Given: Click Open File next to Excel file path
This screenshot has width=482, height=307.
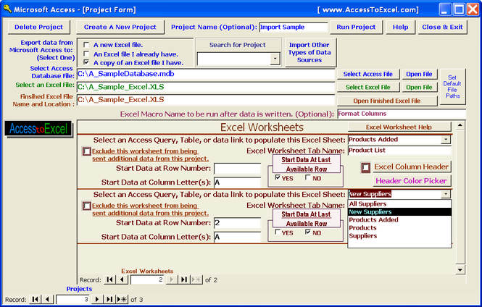Looking at the screenshot, I should point(419,87).
